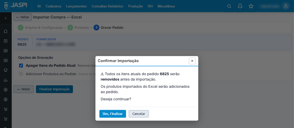Open the Consultas Relatórios menu

(x=107, y=6)
